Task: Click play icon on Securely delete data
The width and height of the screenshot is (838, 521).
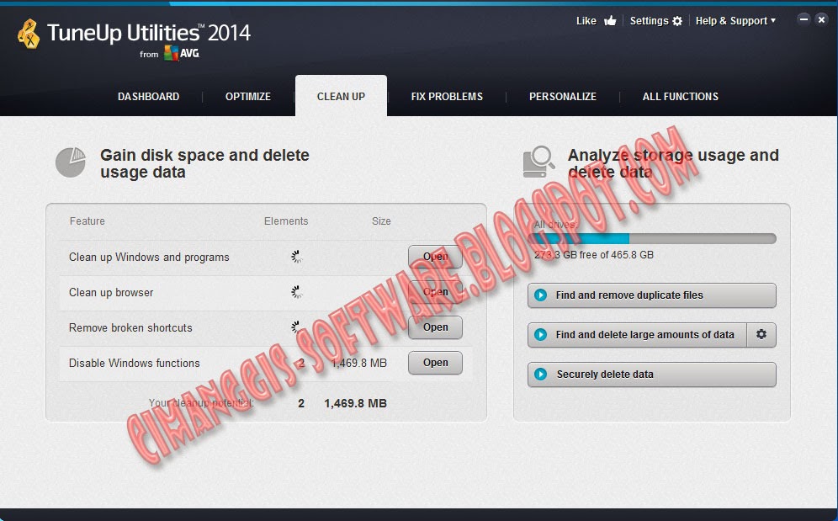Action: coord(540,374)
